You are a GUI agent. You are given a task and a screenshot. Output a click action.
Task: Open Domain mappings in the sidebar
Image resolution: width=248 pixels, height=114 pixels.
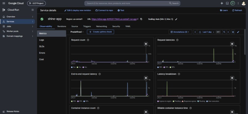[14, 36]
